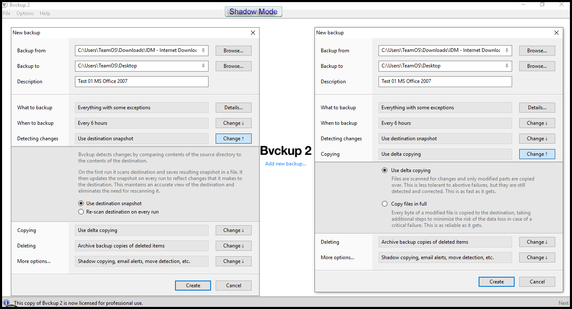Image resolution: width=572 pixels, height=309 pixels.
Task: Click pin icon in left Backup to field
Action: pyautogui.click(x=203, y=66)
